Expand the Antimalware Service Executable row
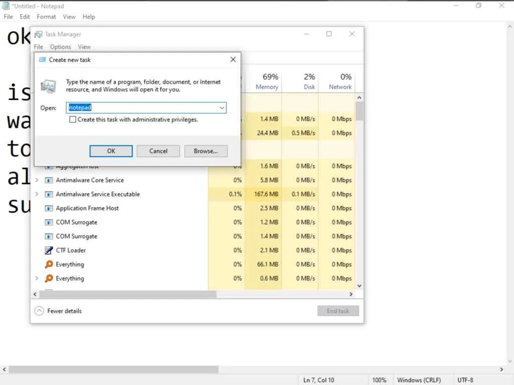 click(x=37, y=195)
